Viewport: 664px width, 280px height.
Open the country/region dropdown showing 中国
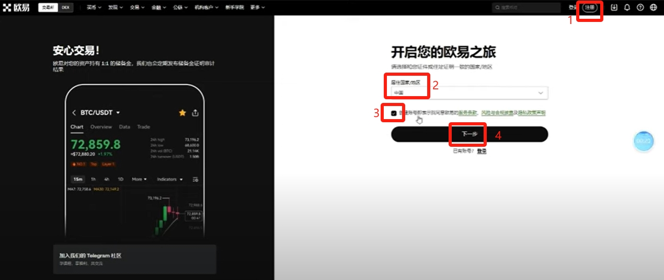point(470,92)
